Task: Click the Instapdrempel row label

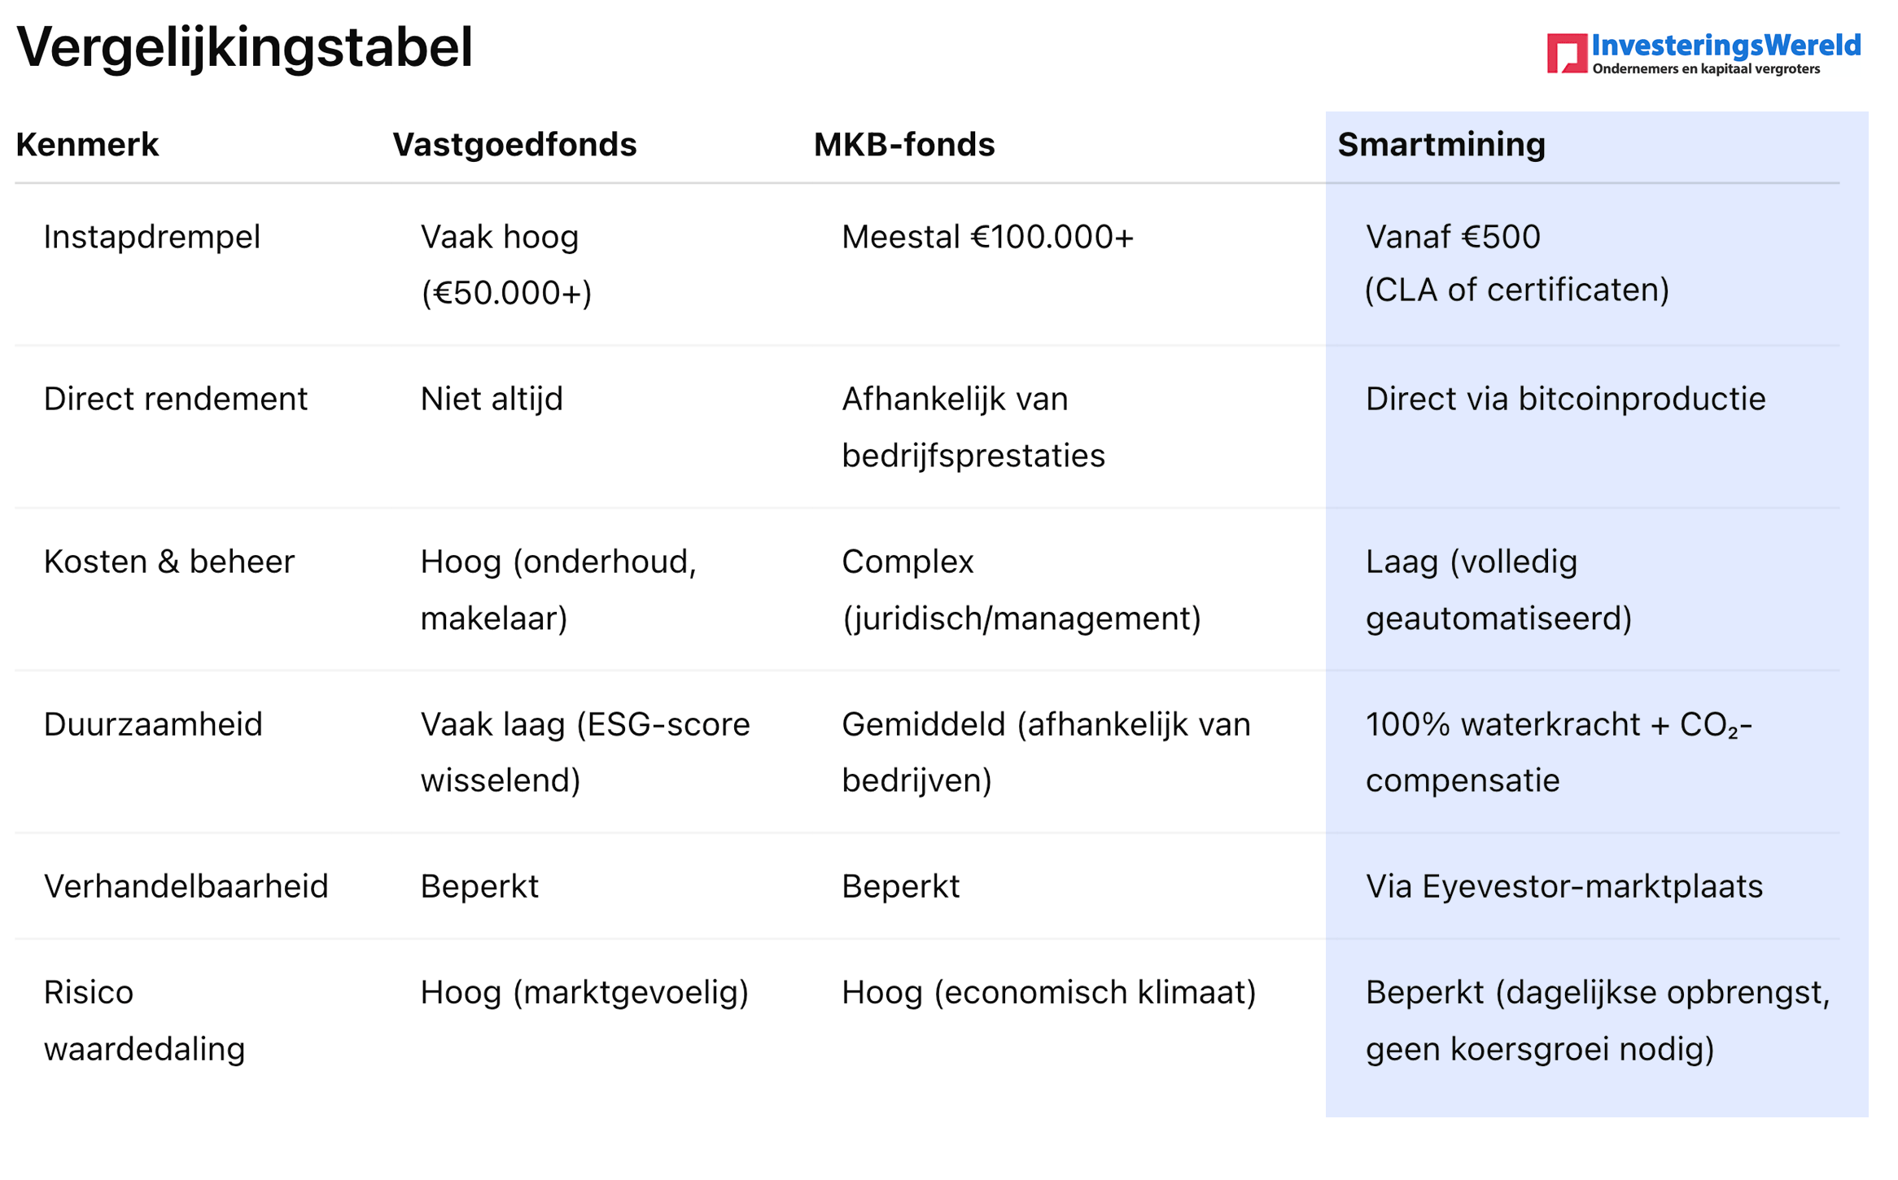Action: pos(152,237)
